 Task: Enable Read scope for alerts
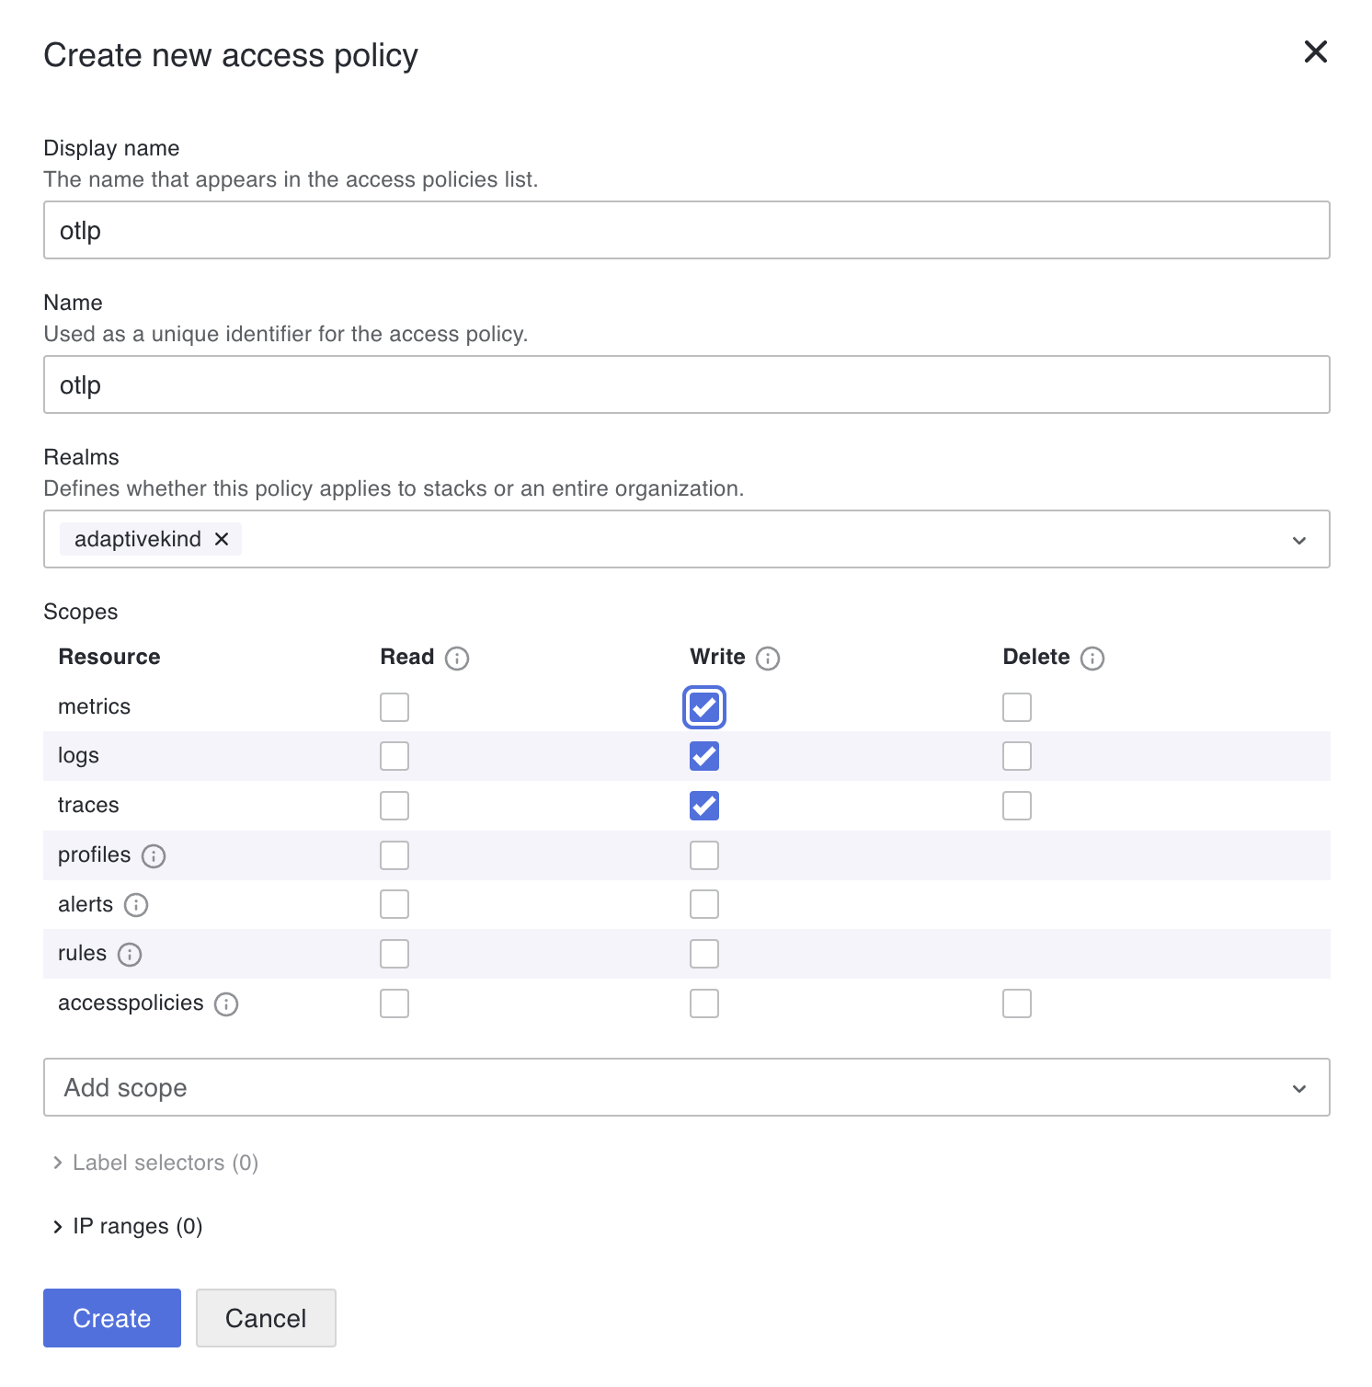point(394,904)
